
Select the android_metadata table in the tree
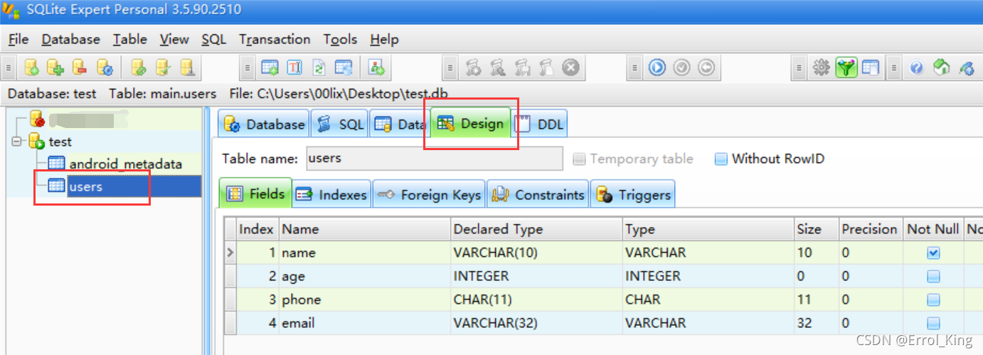(125, 164)
